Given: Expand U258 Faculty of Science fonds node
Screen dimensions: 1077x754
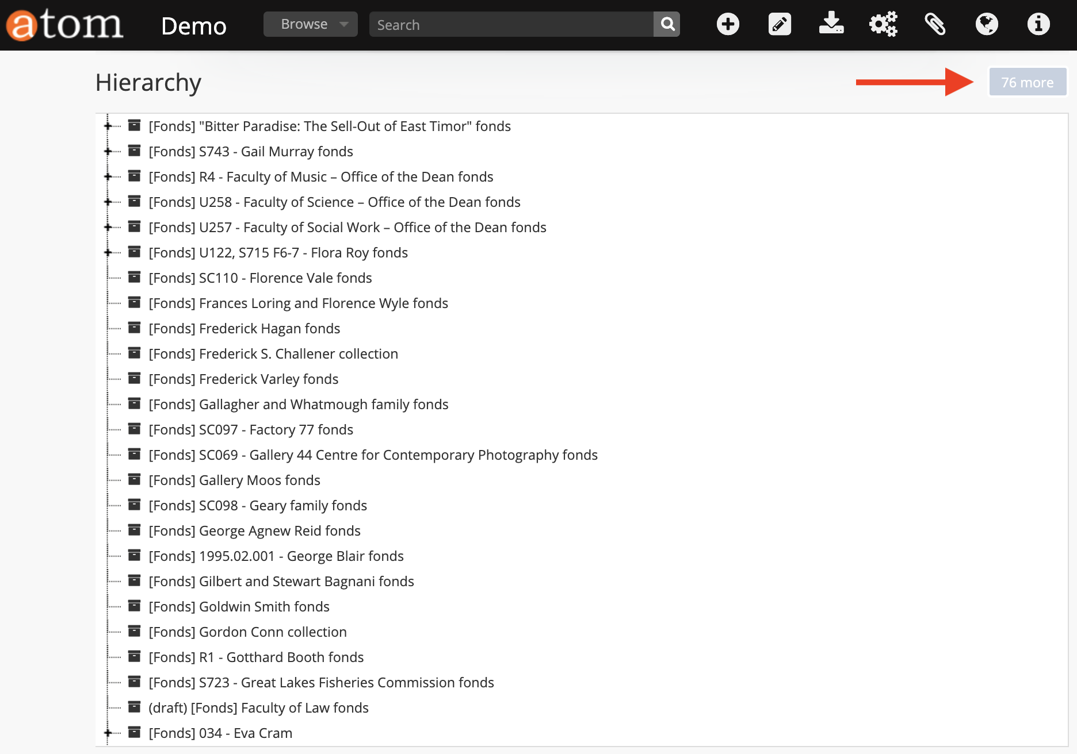Looking at the screenshot, I should coord(108,202).
